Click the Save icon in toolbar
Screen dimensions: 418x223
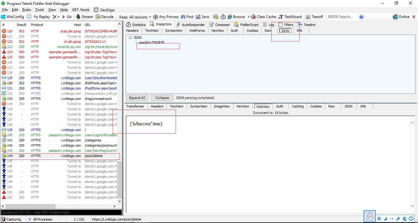[198, 17]
